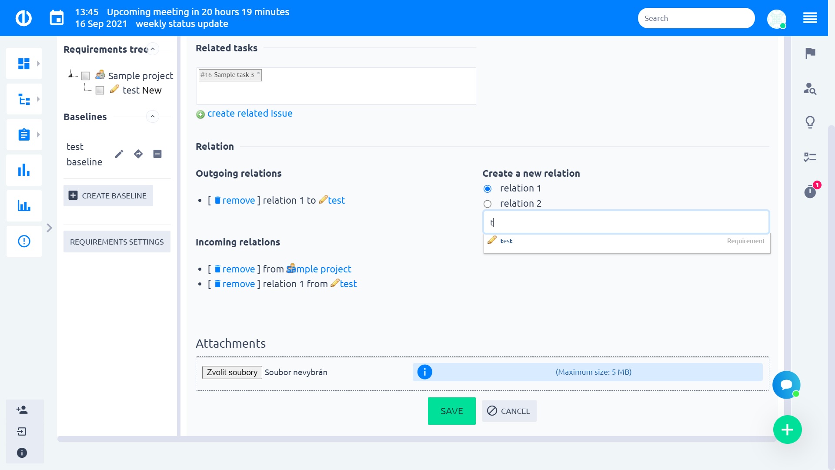This screenshot has height=470, width=835.
Task: Click the green plus floating button
Action: [x=787, y=430]
